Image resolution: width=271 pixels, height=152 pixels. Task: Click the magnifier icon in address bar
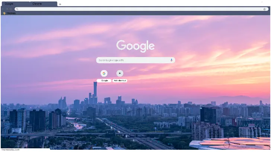pos(17,9)
